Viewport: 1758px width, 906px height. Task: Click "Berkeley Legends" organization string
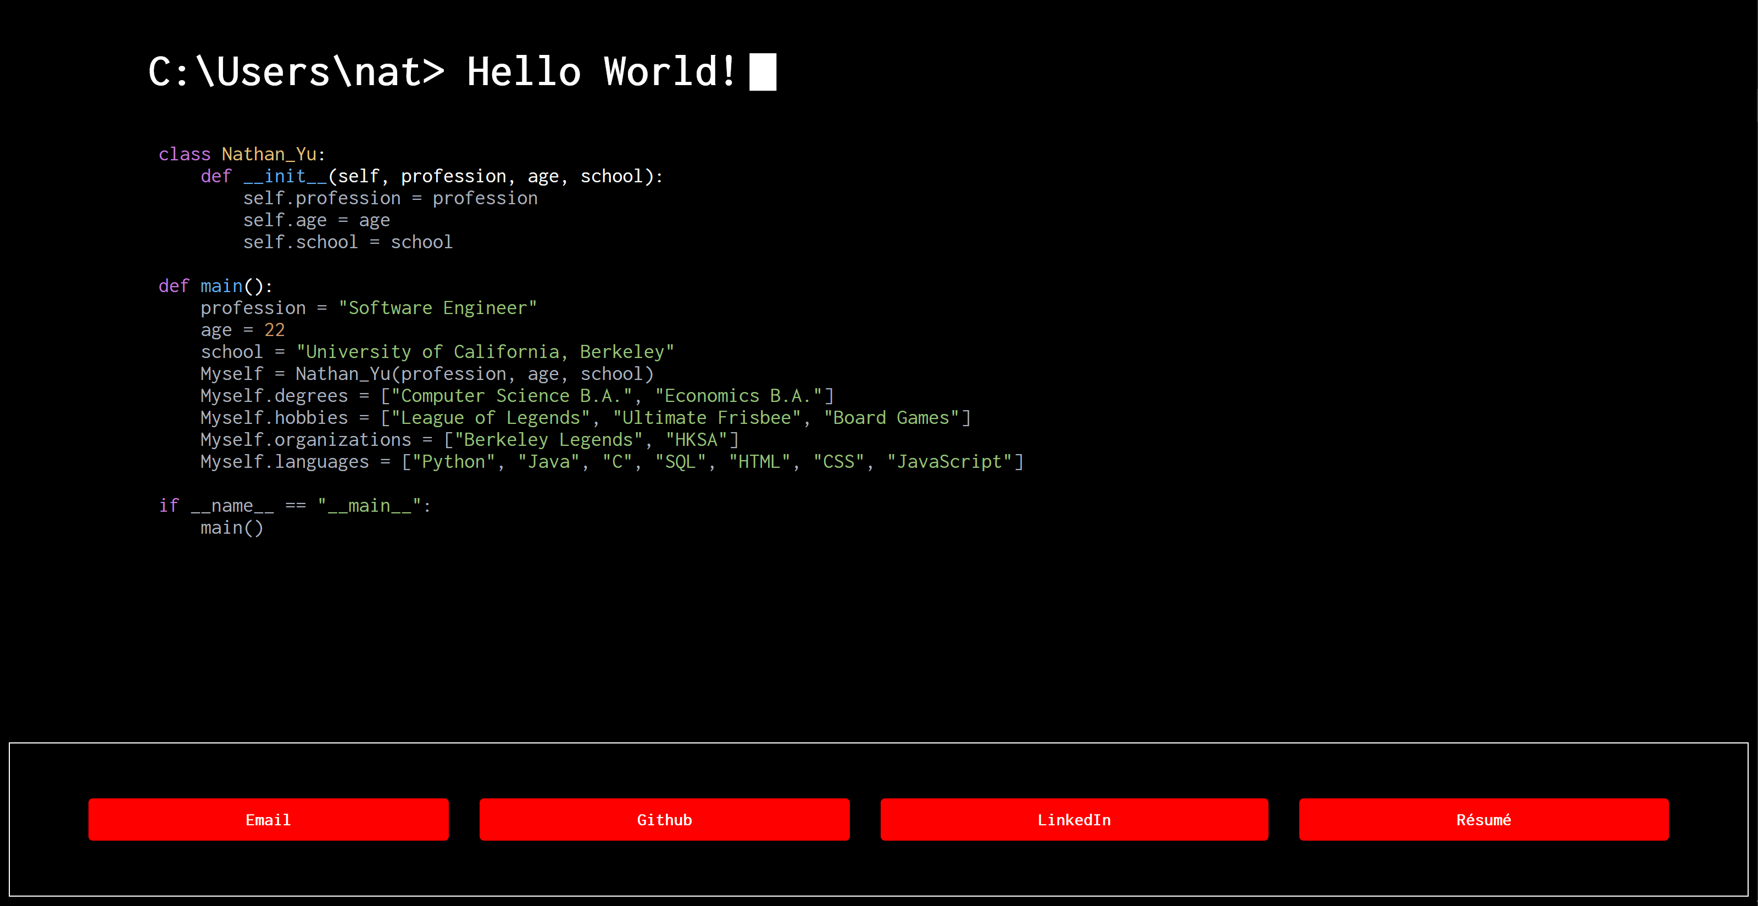tap(549, 440)
